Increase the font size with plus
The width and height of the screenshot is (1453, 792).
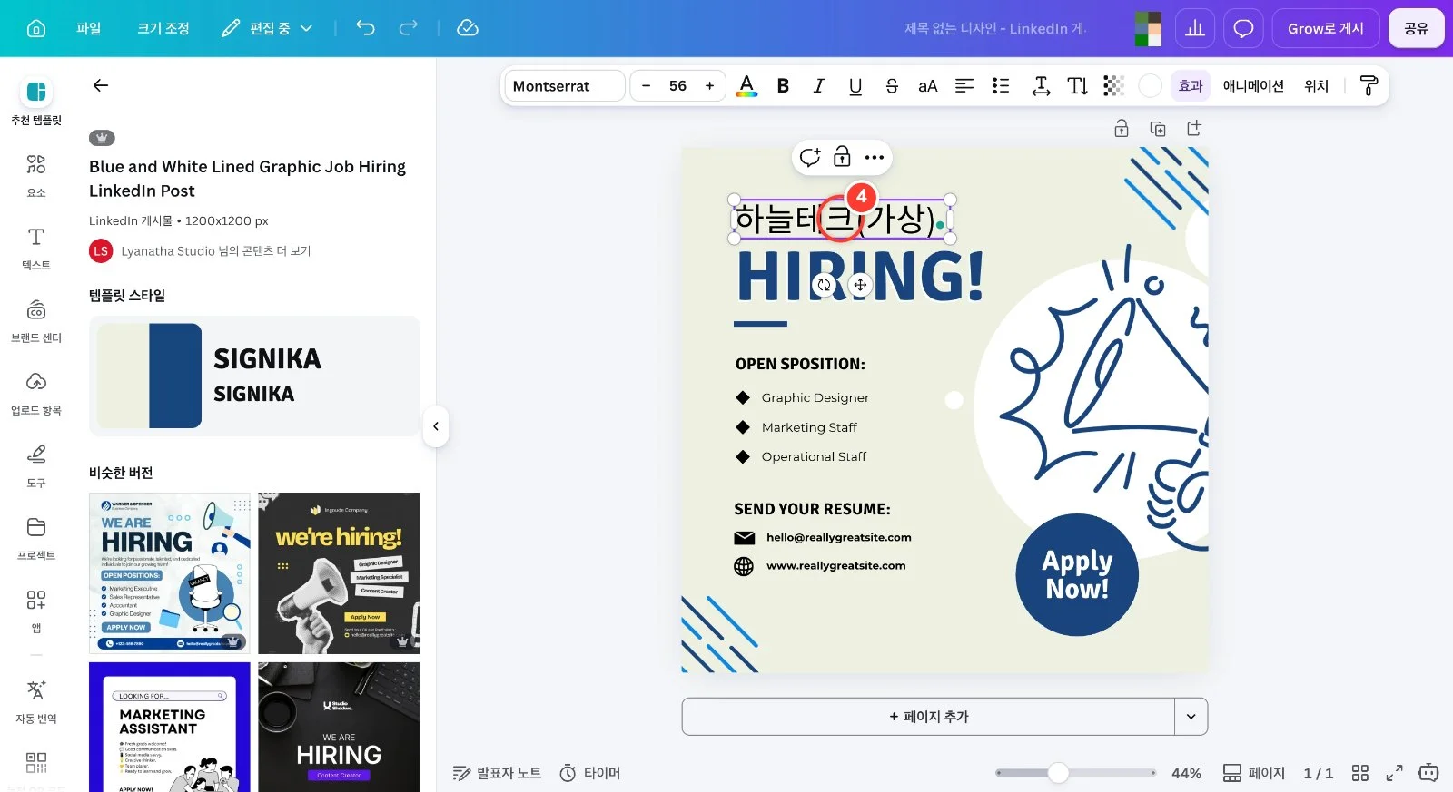pos(709,86)
